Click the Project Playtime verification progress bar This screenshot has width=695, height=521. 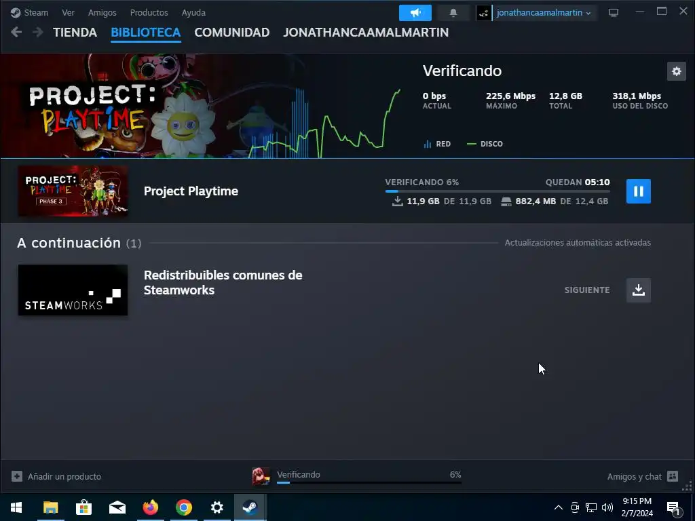(497, 191)
